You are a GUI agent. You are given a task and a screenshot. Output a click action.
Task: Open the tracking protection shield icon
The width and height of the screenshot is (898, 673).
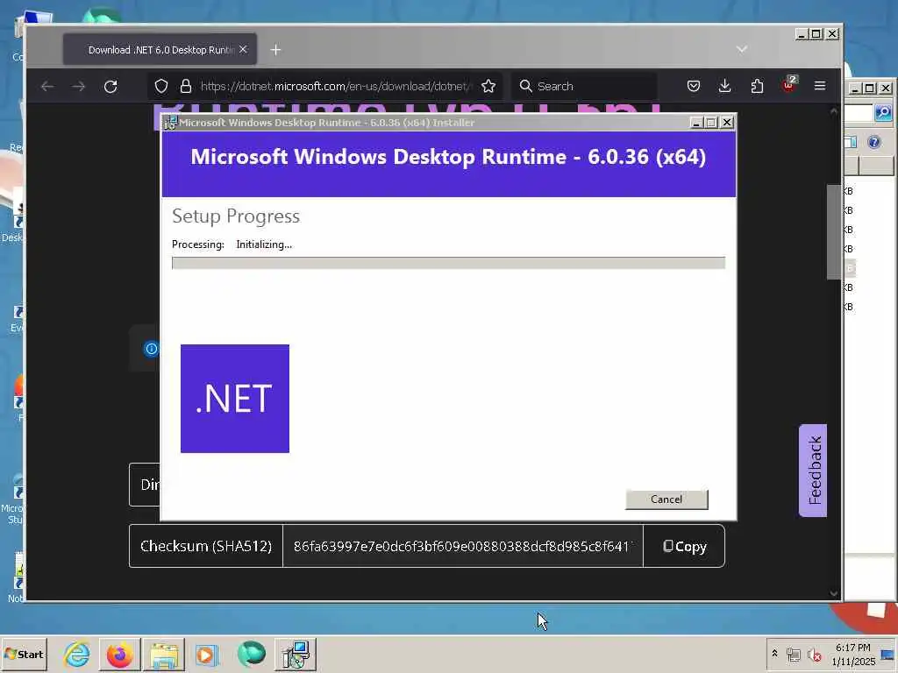coord(161,87)
